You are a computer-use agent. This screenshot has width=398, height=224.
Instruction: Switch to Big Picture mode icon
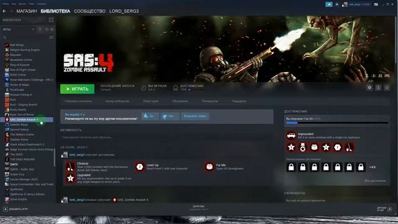tap(376, 4)
